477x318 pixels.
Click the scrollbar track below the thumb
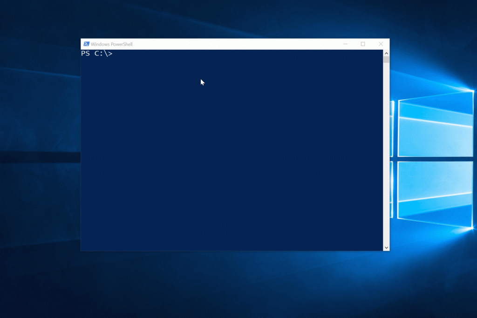(386, 154)
